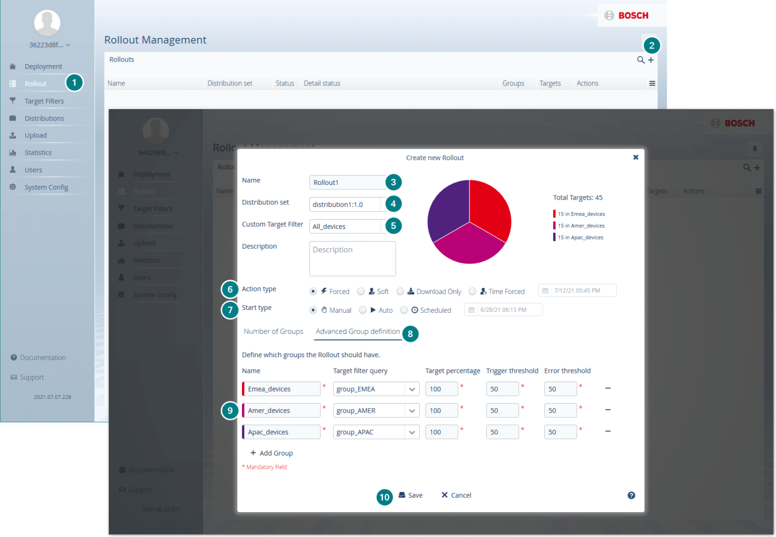Viewport: 776px width, 537px height.
Task: Go to the Statistics view
Action: [x=38, y=152]
